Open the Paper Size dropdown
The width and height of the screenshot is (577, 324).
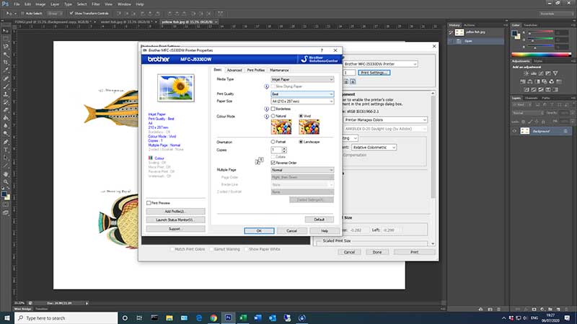(x=301, y=102)
